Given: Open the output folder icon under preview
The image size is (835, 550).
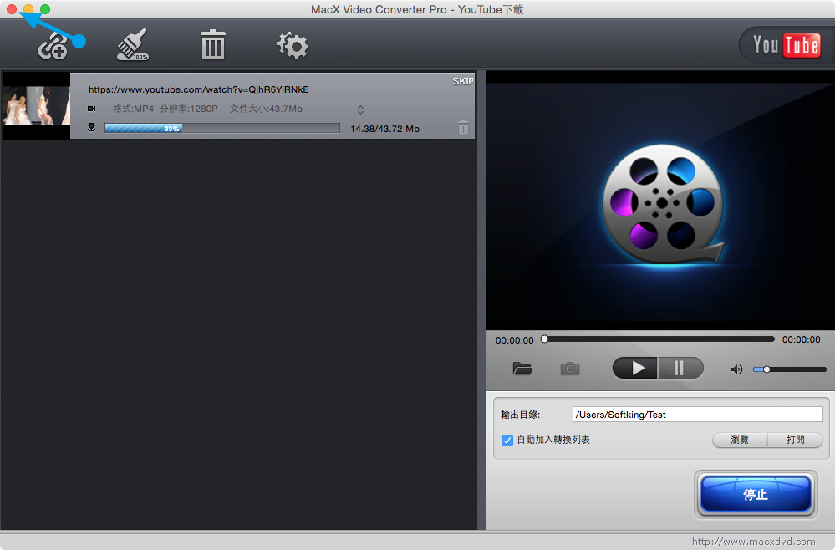Looking at the screenshot, I should click(x=522, y=368).
